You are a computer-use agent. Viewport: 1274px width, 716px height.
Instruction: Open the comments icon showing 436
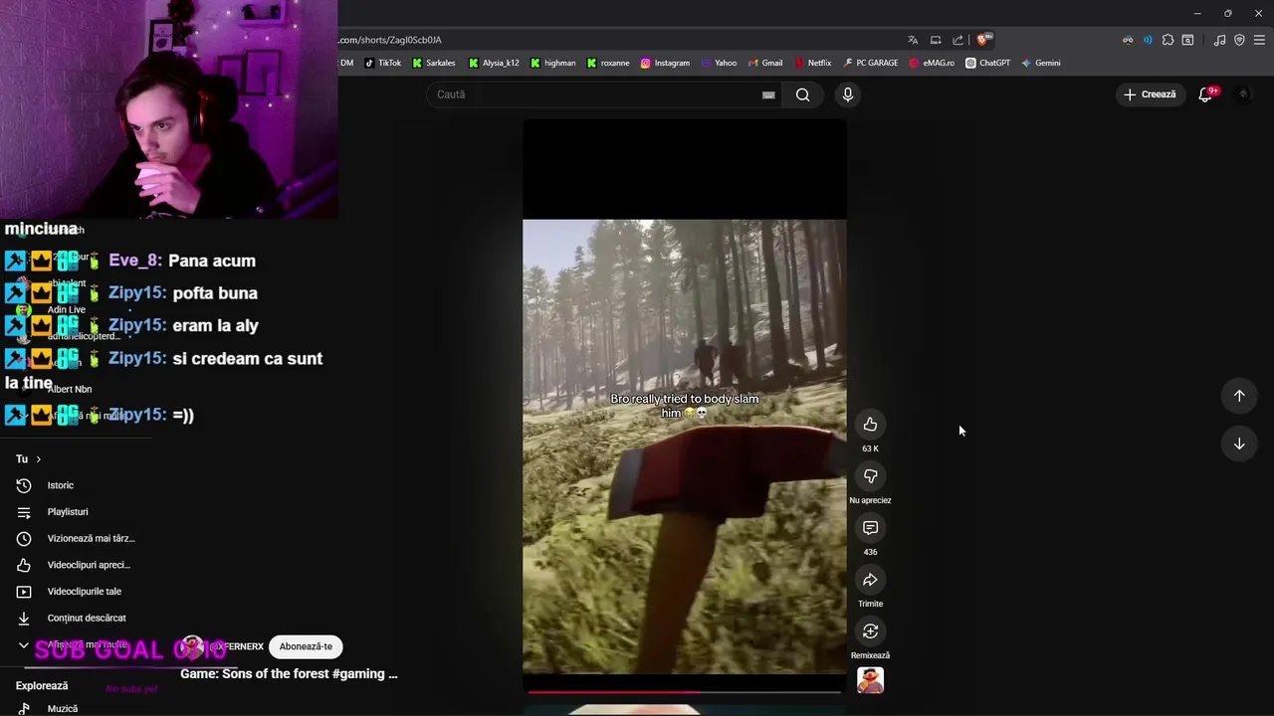pyautogui.click(x=870, y=528)
